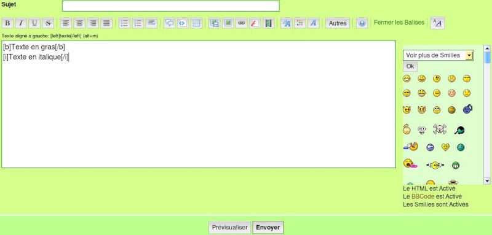
Task: Click the Envoyer button
Action: click(268, 228)
